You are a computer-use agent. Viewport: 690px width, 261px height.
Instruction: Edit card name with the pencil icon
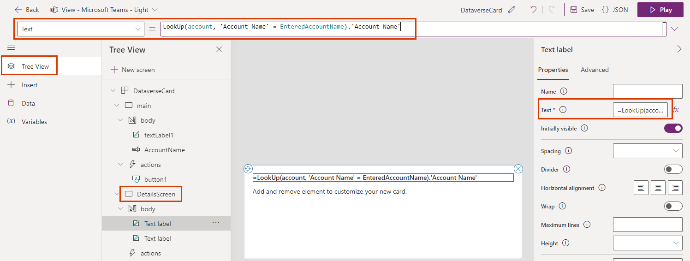[511, 10]
